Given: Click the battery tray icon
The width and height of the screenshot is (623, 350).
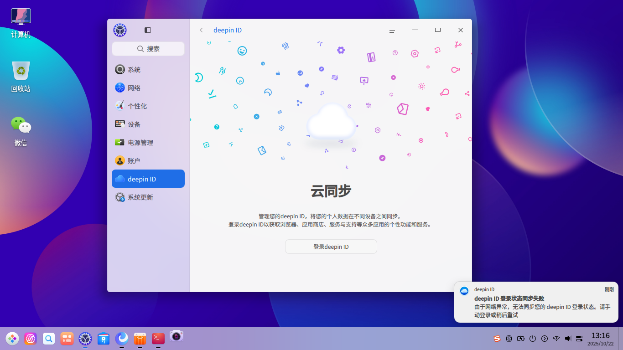Looking at the screenshot, I should 521,339.
